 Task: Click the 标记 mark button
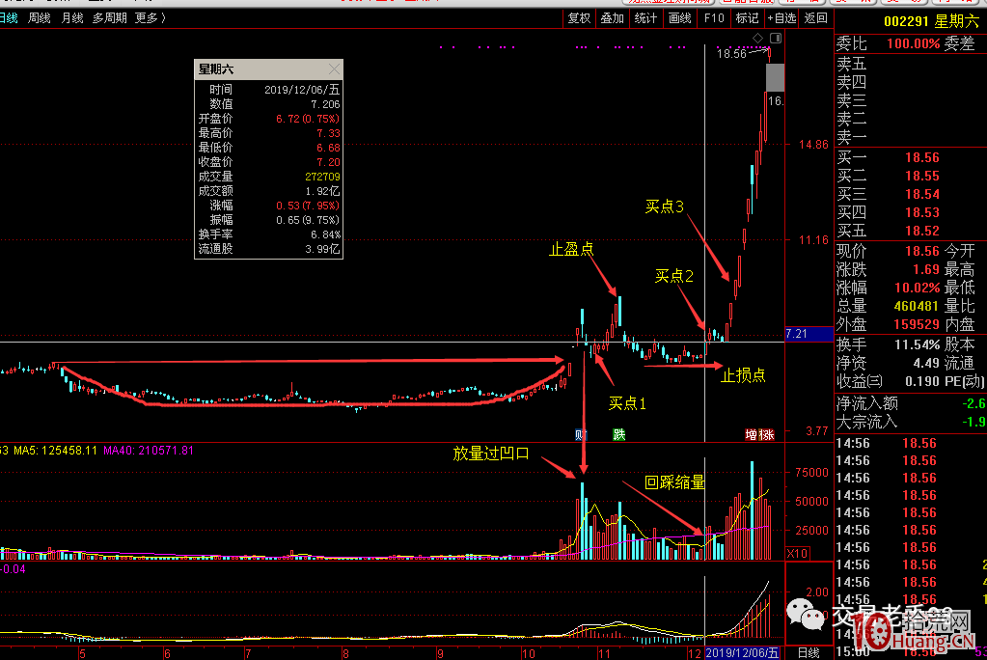[747, 18]
